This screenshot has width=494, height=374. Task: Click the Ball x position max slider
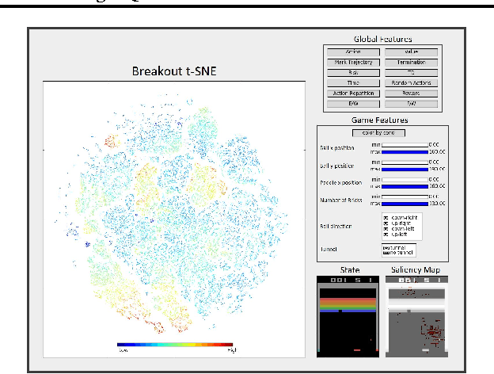coord(406,151)
